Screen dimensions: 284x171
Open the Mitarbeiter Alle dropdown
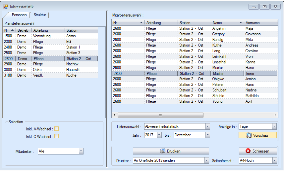[81, 151]
